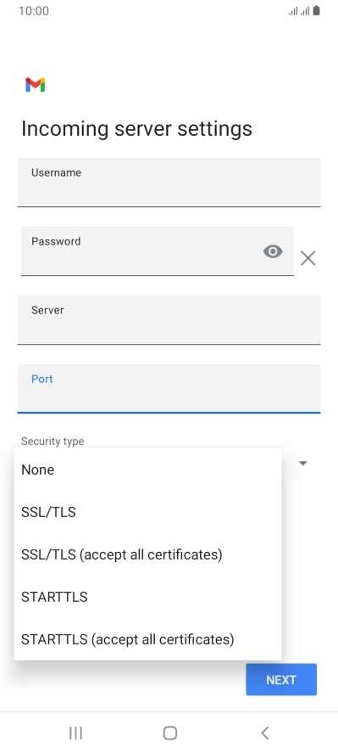
Task: Click the Security type dropdown arrow
Action: pyautogui.click(x=303, y=463)
